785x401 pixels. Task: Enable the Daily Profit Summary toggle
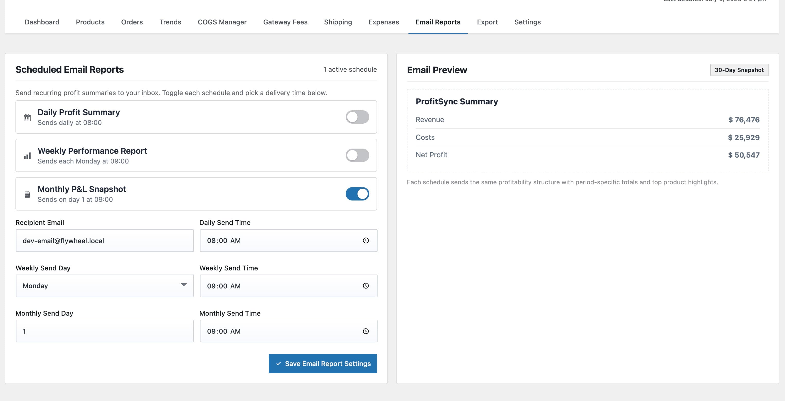(357, 117)
